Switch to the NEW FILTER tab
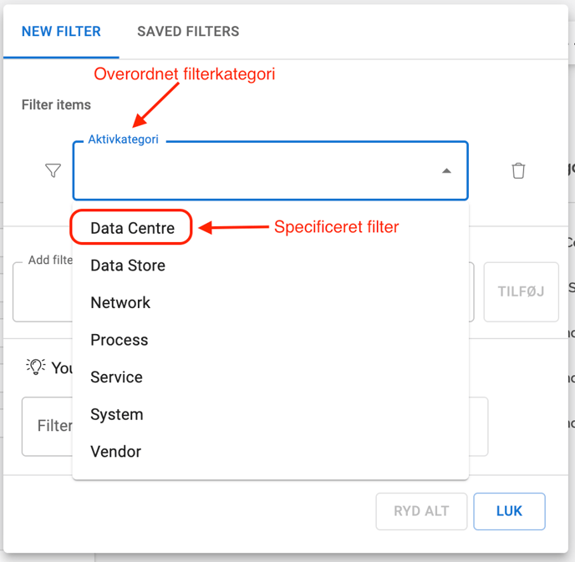This screenshot has width=575, height=562. (61, 32)
